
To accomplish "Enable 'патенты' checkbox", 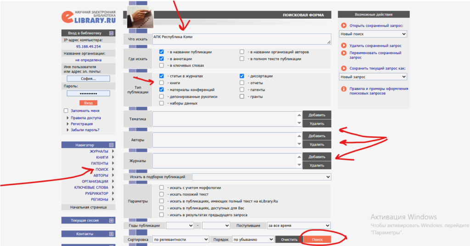I will click(242, 89).
